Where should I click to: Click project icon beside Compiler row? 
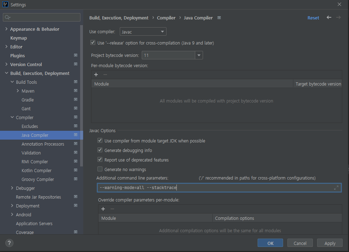pos(76,117)
